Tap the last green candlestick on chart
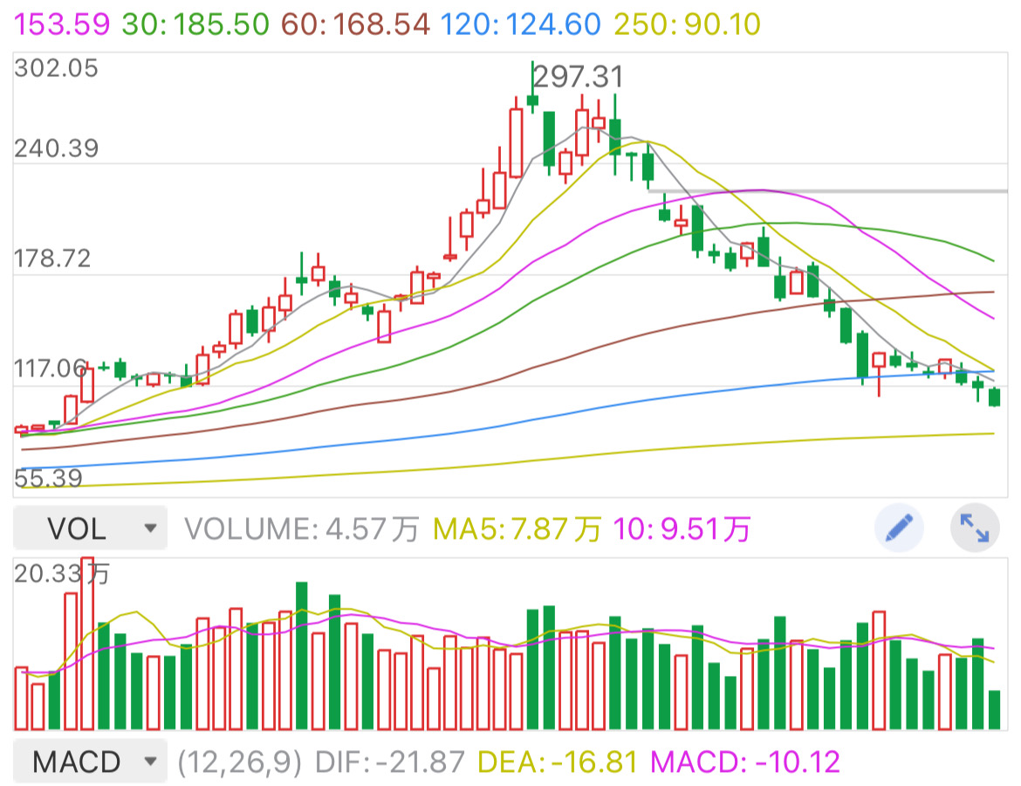The image size is (1021, 786). tap(994, 396)
